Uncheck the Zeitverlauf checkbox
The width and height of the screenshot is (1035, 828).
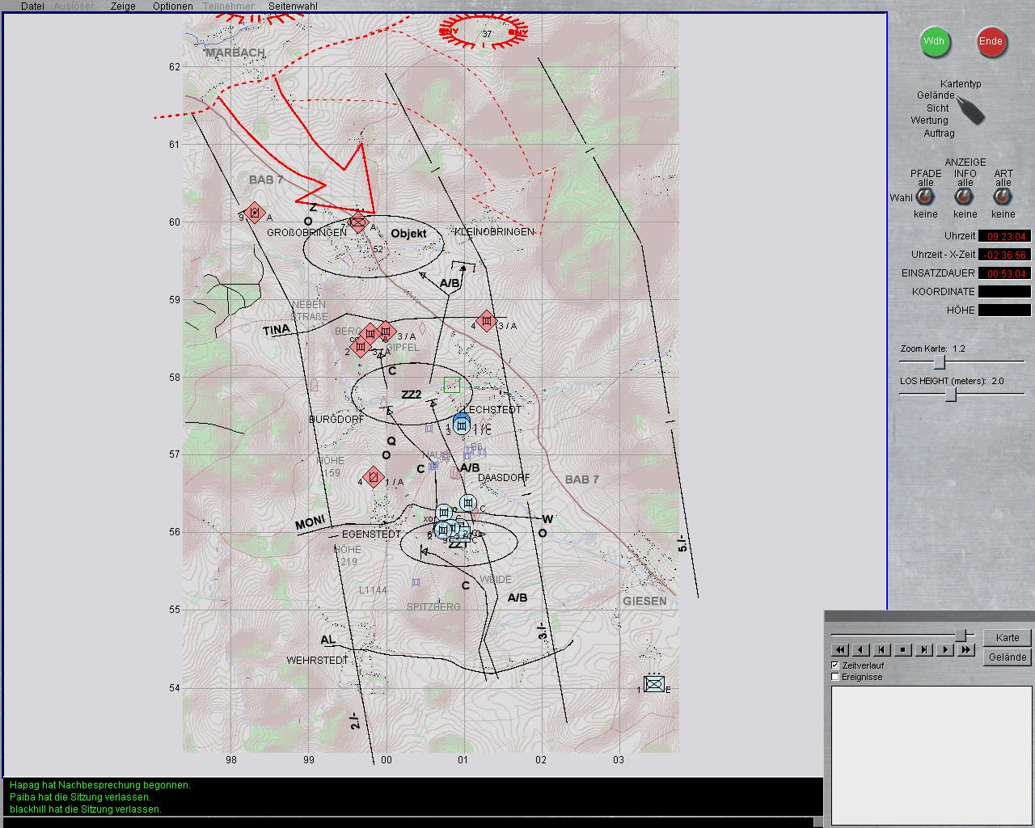click(835, 665)
